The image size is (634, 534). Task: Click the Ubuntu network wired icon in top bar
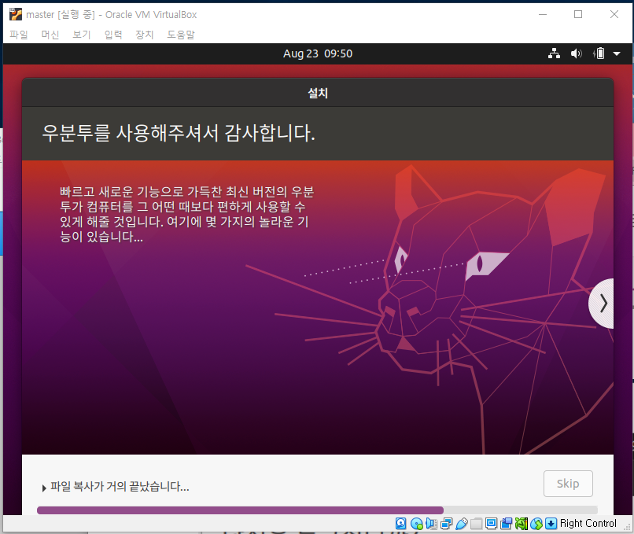[x=554, y=53]
